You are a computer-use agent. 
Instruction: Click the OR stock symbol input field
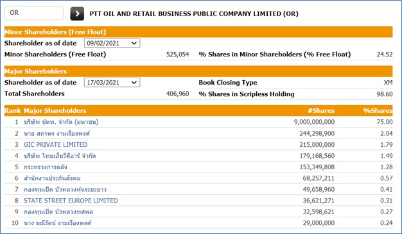[34, 13]
